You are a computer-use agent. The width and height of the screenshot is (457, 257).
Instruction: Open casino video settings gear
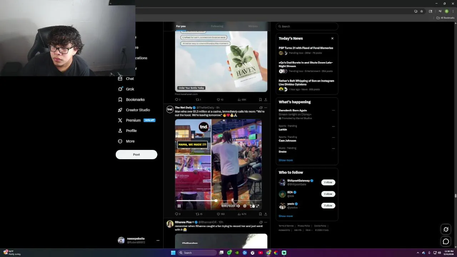245,206
